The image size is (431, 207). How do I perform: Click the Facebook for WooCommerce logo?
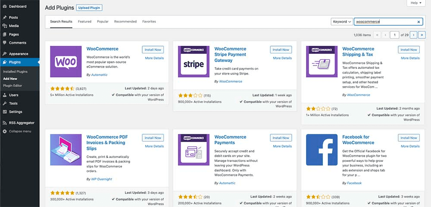coord(322,150)
